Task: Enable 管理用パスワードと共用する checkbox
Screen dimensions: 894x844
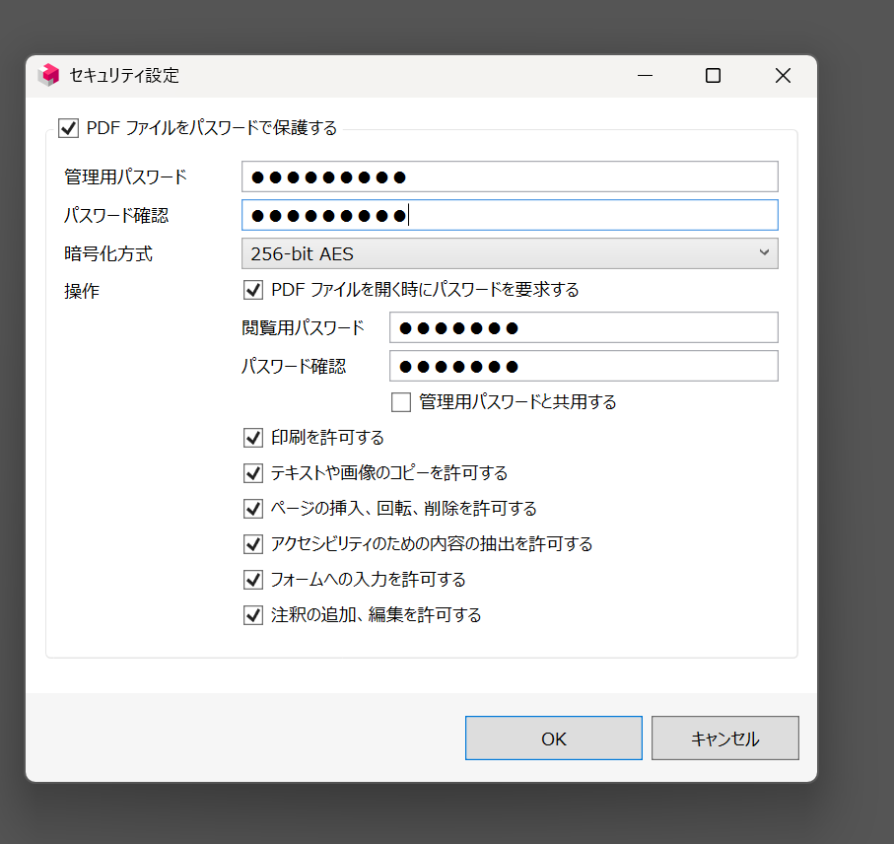Action: pos(401,402)
